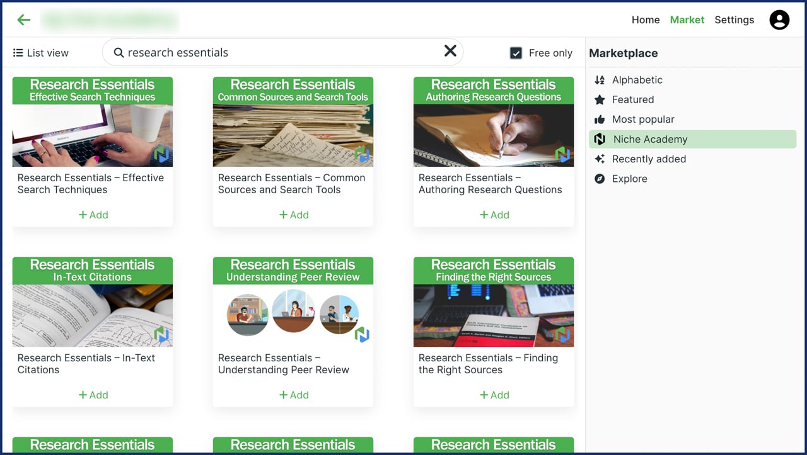
Task: Add Effective Search Techniques tutorial
Action: (x=93, y=215)
